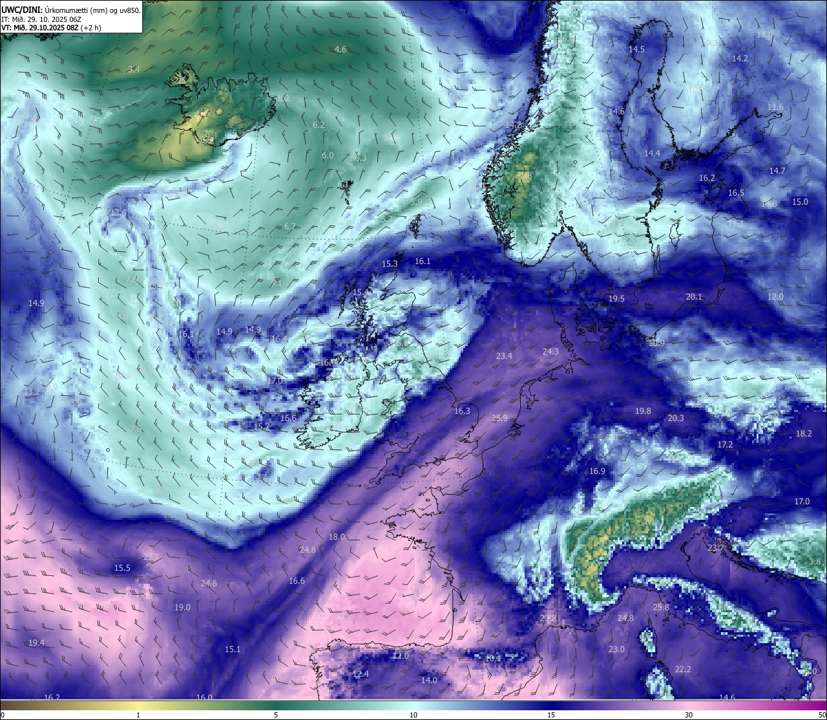Click the 20.3 map value
Viewport: 827px width, 720px height.
(675, 418)
